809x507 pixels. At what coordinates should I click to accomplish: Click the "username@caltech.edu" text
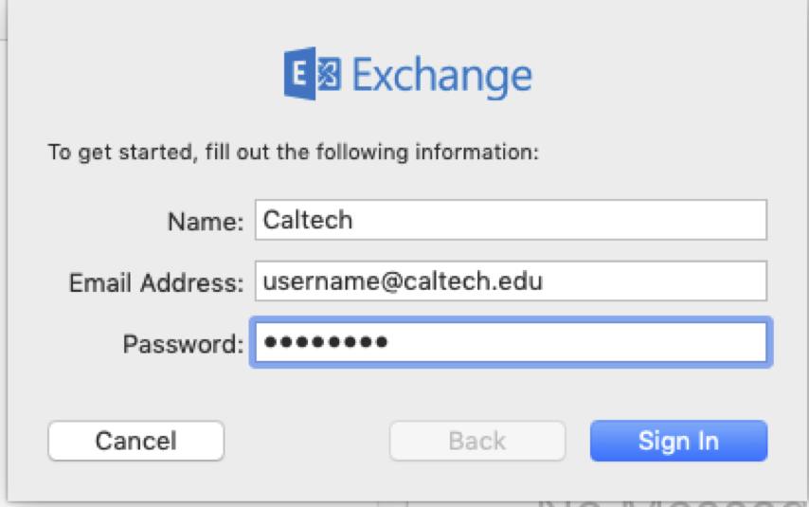(403, 281)
